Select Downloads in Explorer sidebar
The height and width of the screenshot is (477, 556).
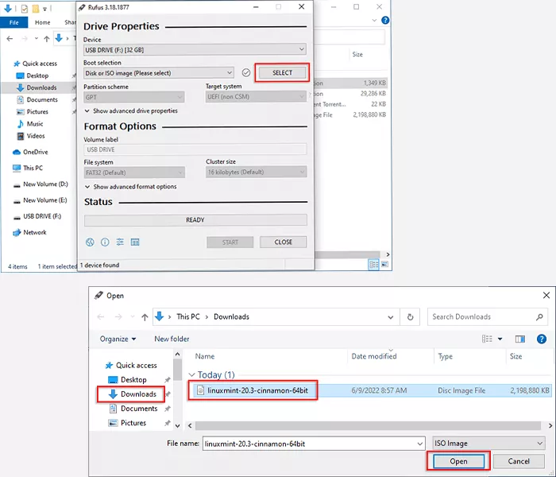[x=37, y=87]
